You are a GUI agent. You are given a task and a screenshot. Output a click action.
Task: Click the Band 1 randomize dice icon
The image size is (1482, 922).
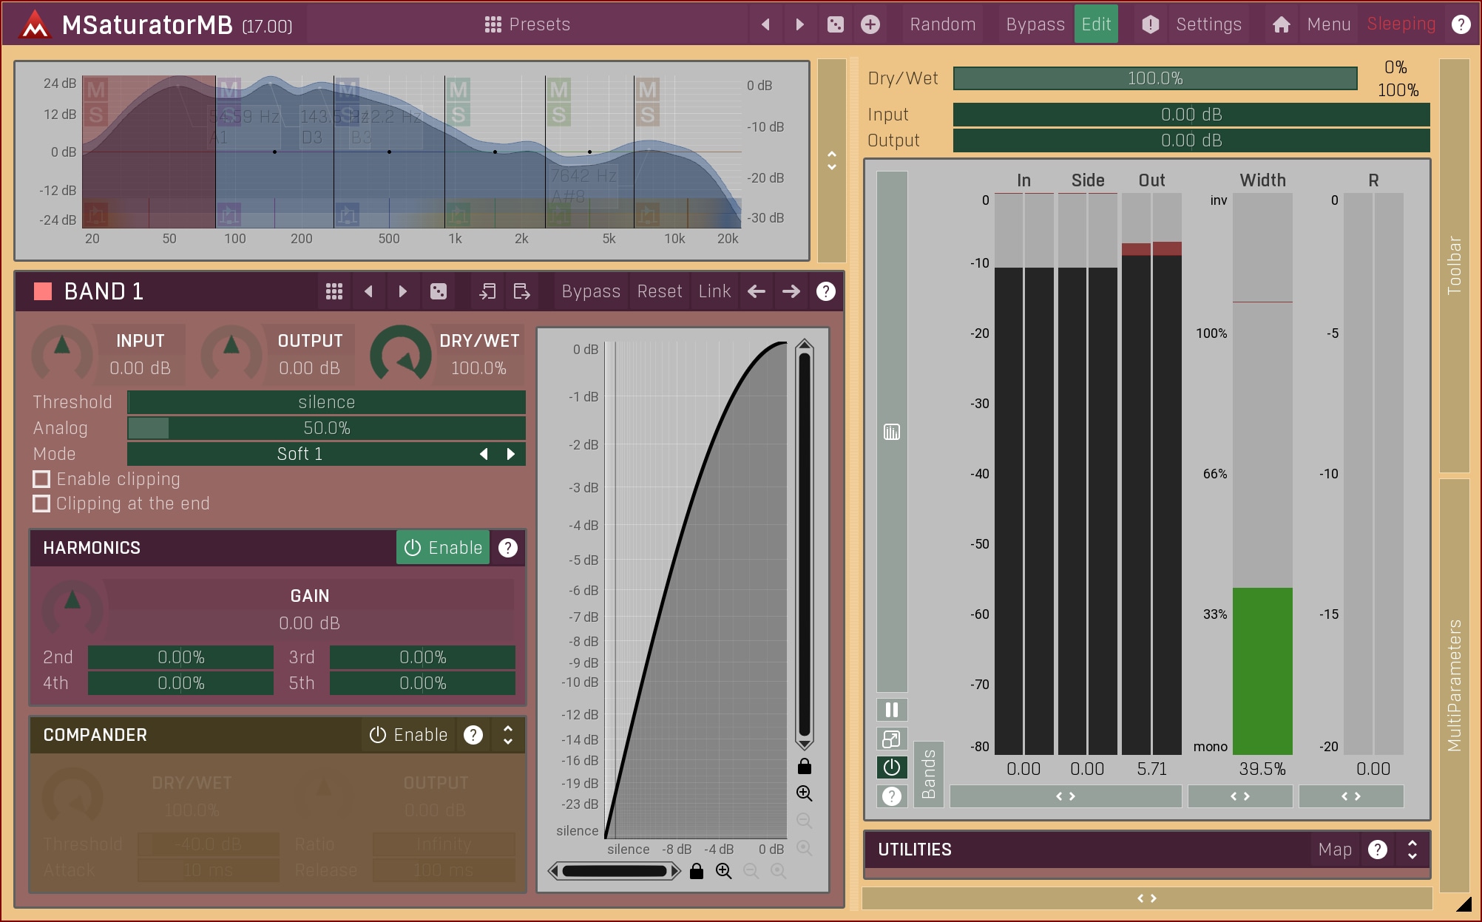439,291
